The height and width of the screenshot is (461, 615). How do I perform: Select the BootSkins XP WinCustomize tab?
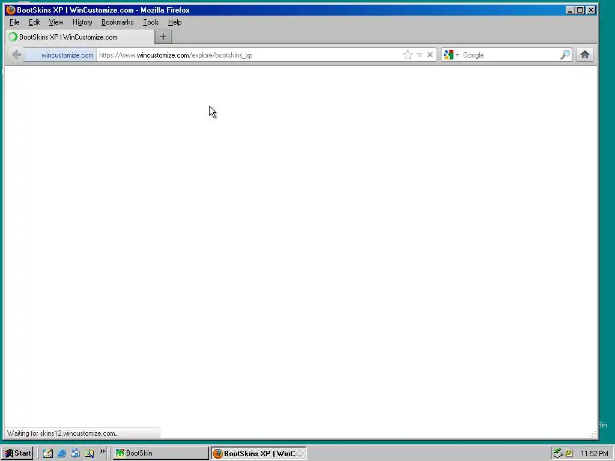(x=80, y=37)
